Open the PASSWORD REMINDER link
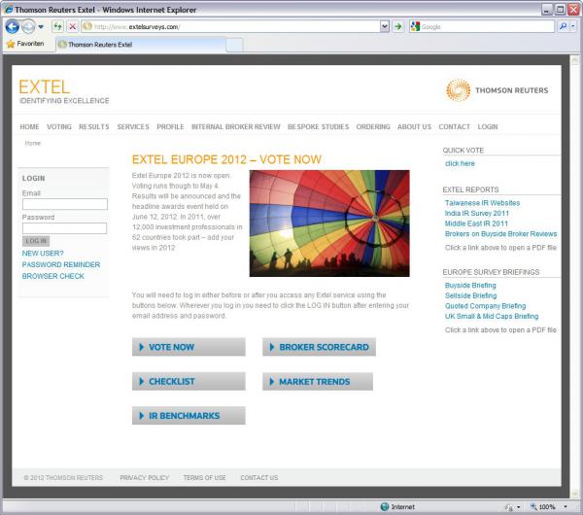Viewport: 583px width, 515px height. (61, 264)
